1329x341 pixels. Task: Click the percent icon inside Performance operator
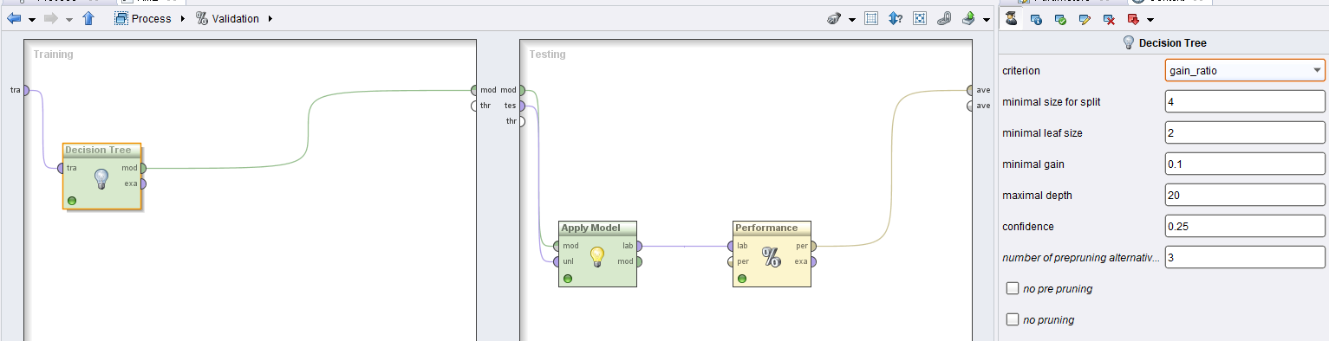pyautogui.click(x=771, y=256)
